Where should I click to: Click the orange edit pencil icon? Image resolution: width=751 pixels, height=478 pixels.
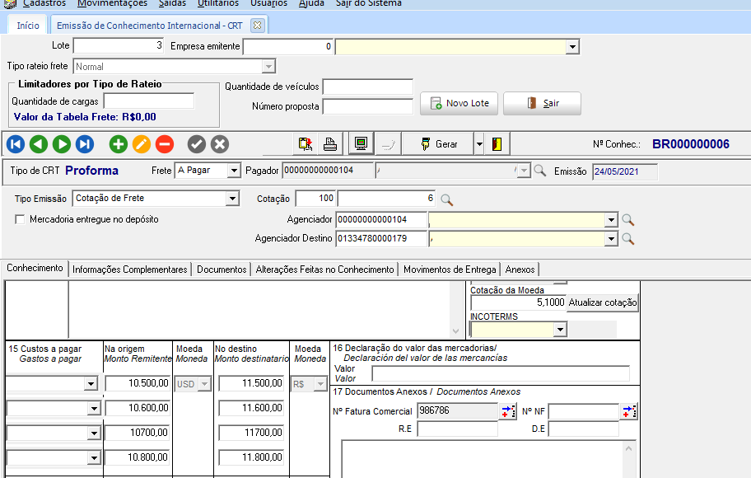[142, 144]
